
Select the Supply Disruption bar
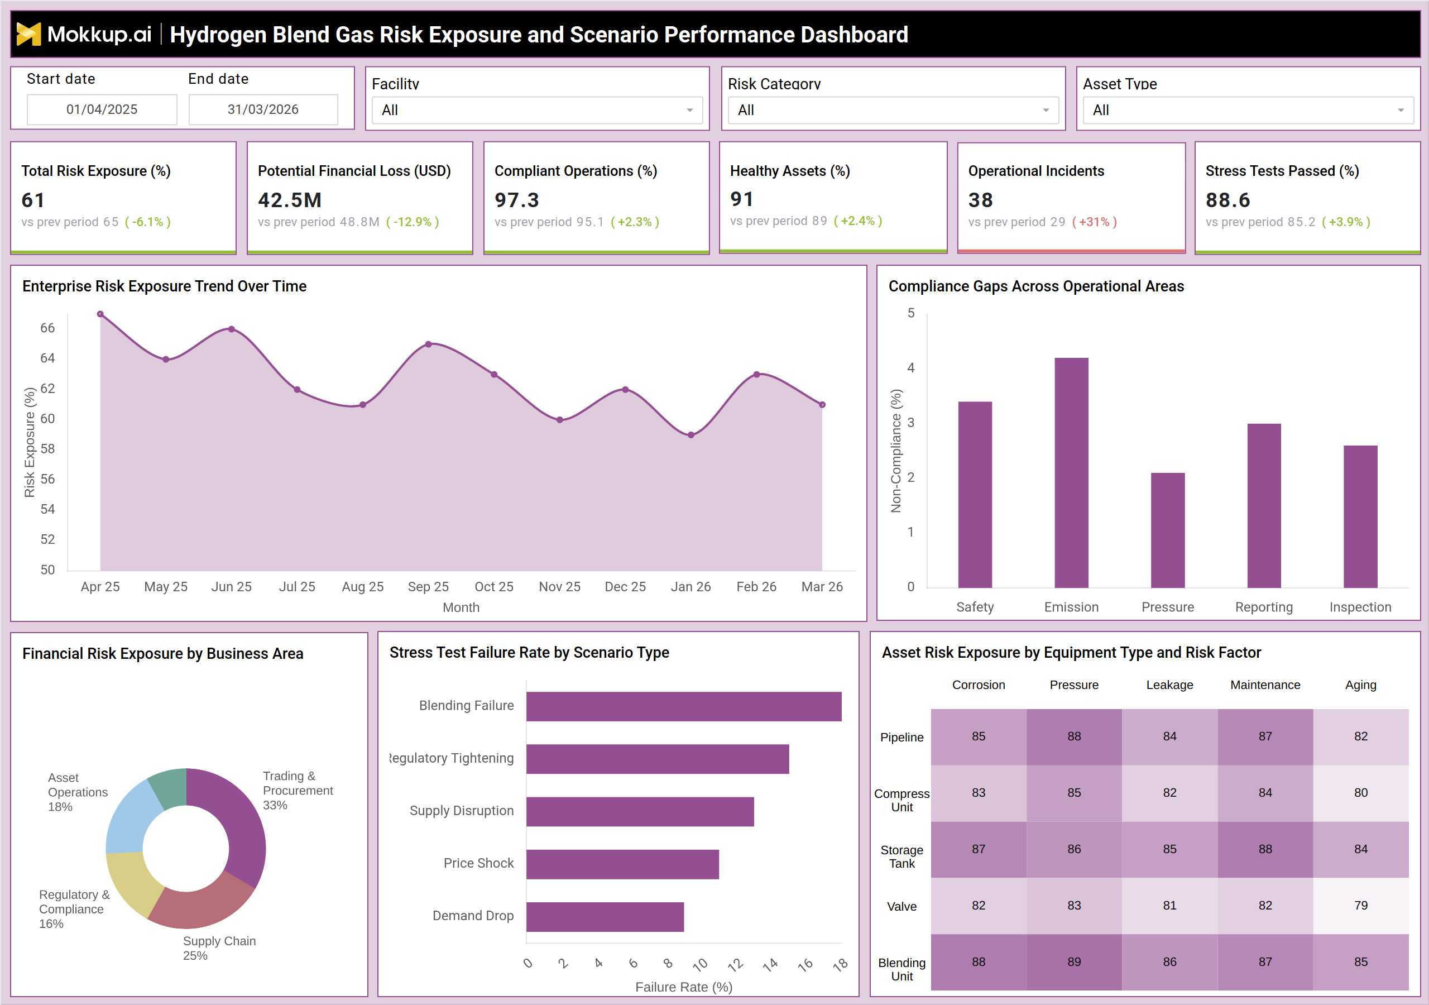pyautogui.click(x=640, y=812)
